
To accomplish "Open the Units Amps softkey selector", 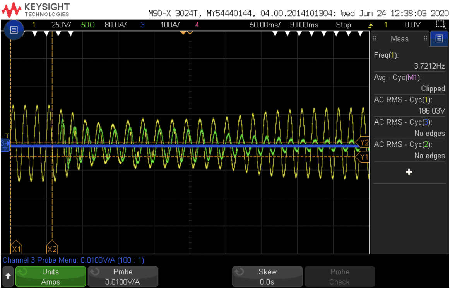I will click(x=50, y=276).
